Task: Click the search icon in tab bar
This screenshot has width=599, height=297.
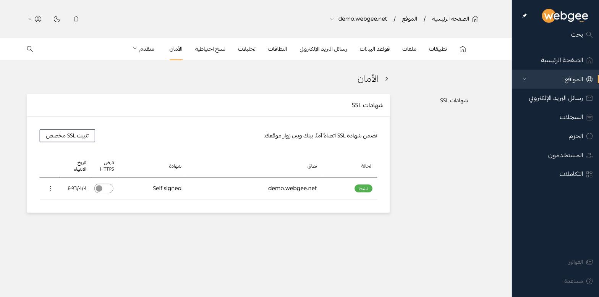Action: 30,49
